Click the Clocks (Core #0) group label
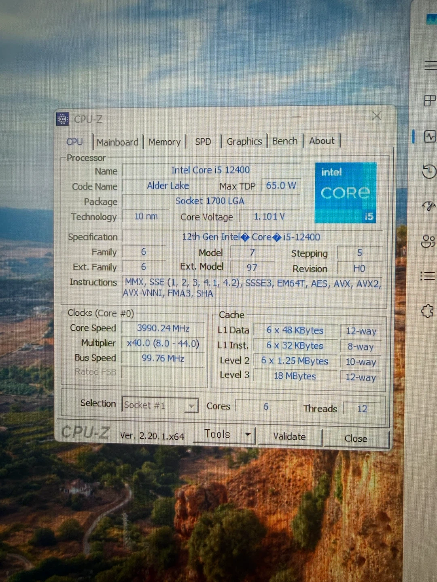This screenshot has height=582, width=437. click(x=101, y=313)
